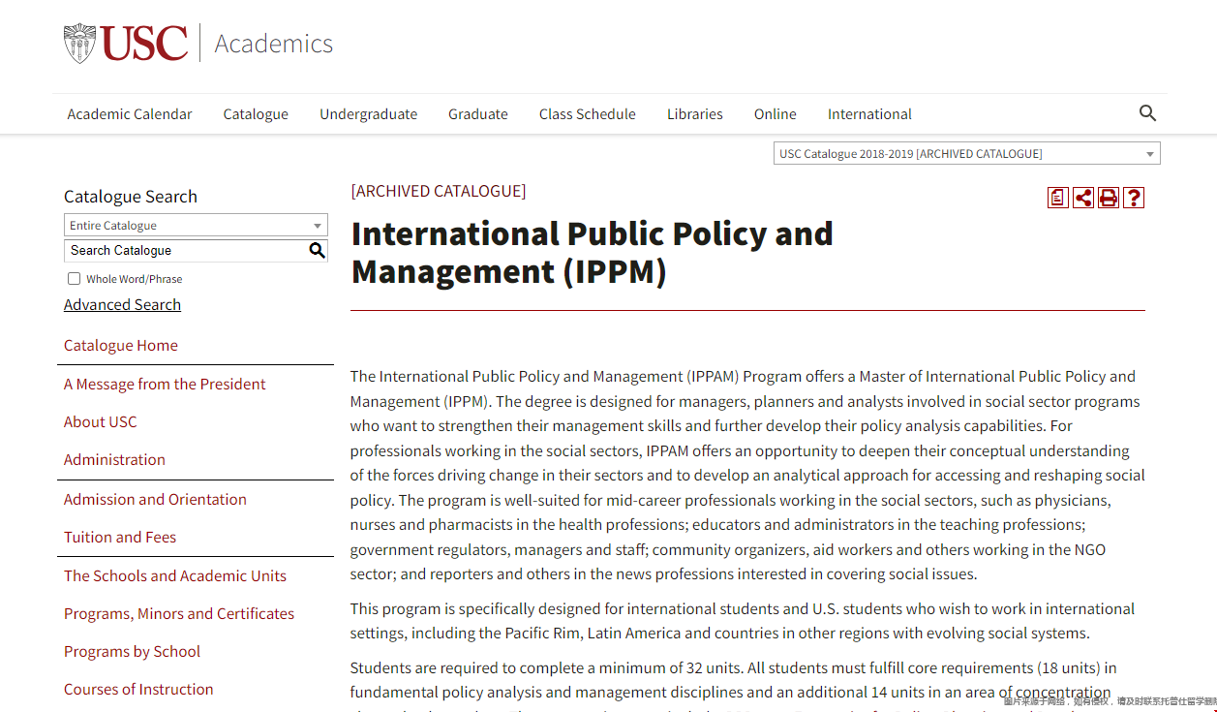Click the Academics site title
Screen dimensions: 1217x712
point(274,44)
